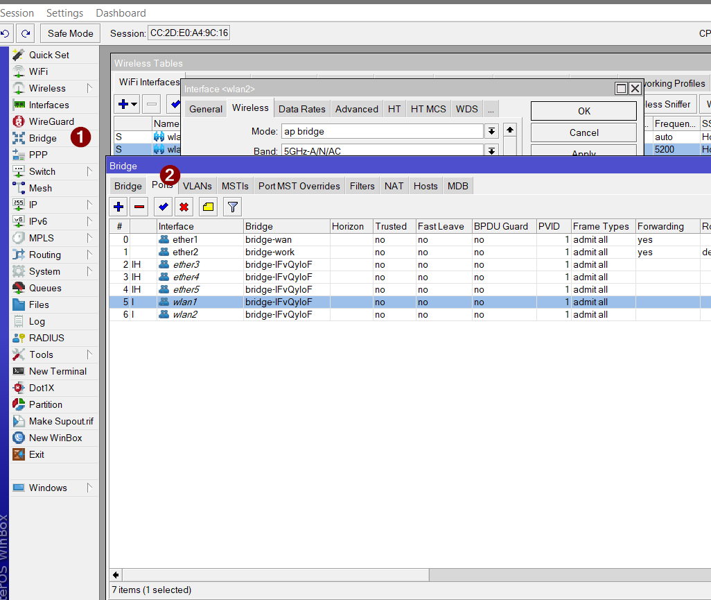Click the left arrow of the horizontal scrollbar
Viewport: 711px width, 600px height.
116,575
